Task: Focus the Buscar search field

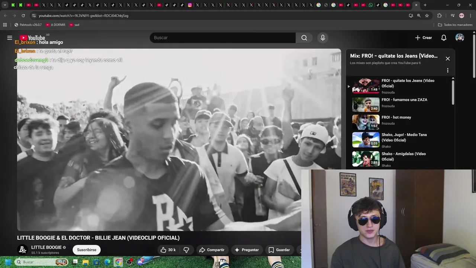Action: pos(222,38)
